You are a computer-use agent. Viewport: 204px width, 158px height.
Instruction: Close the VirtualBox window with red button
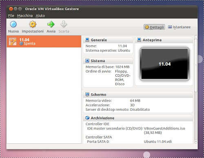(11, 9)
